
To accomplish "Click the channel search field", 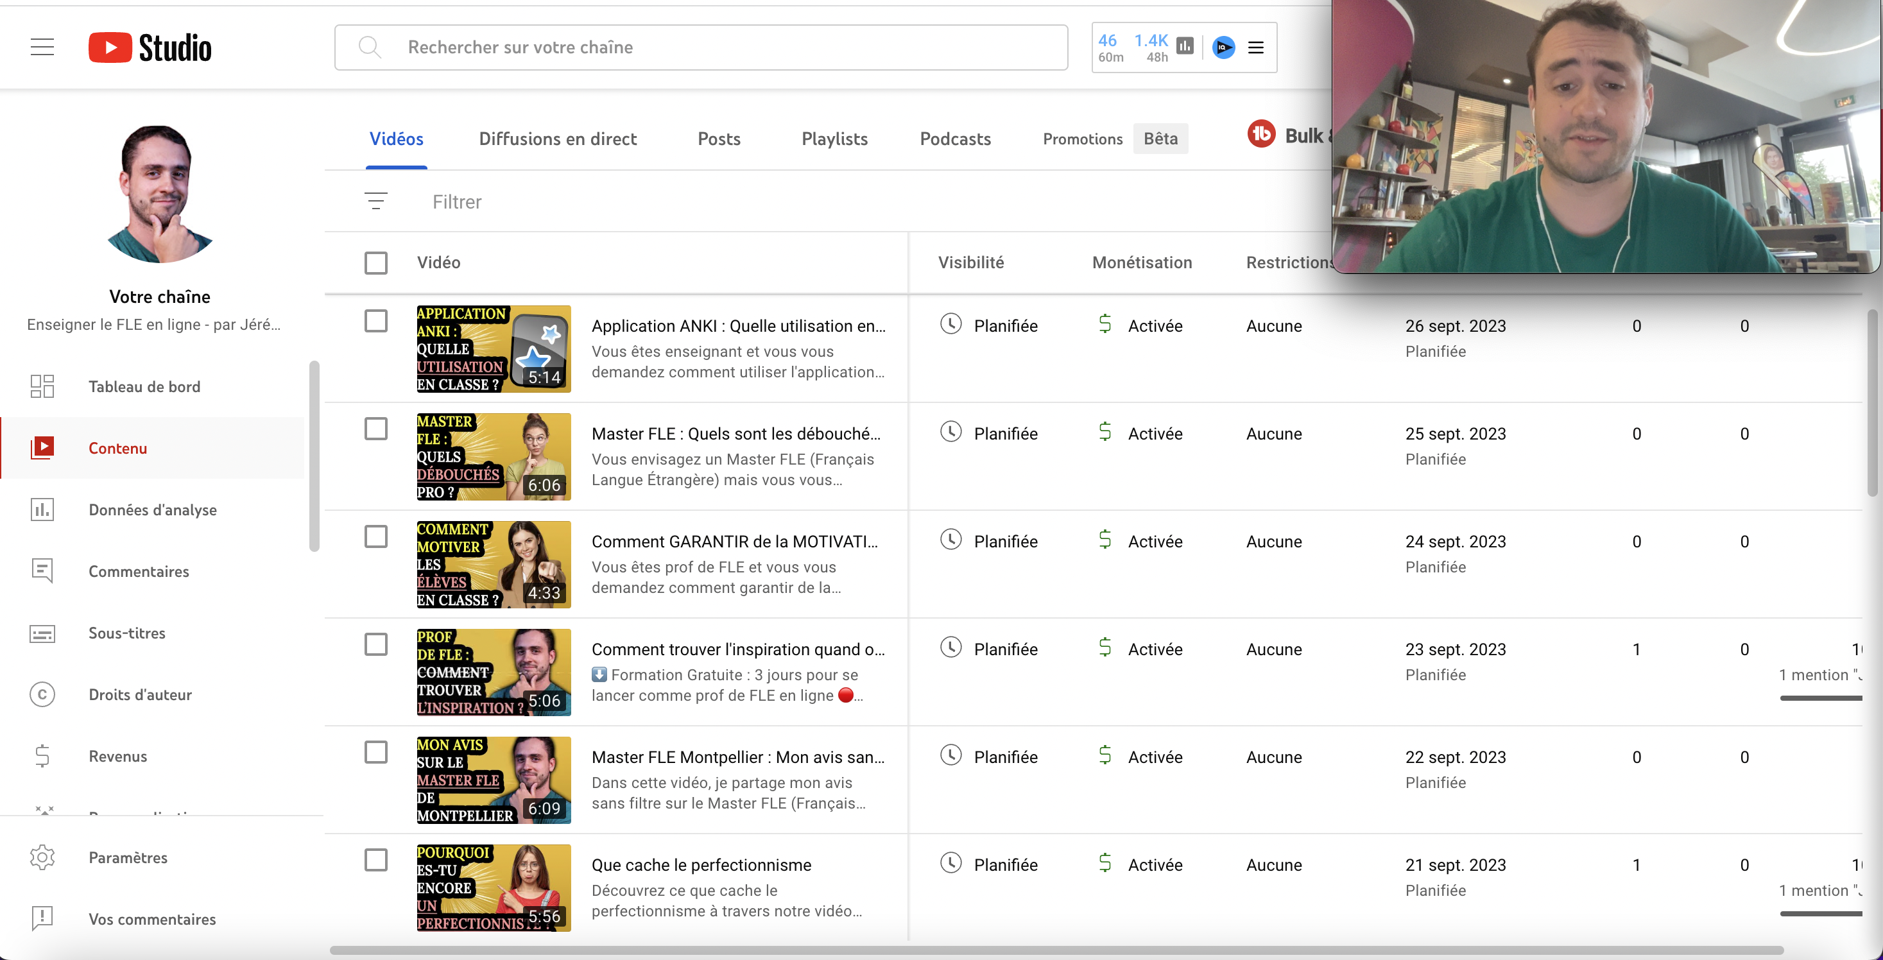I will 700,47.
